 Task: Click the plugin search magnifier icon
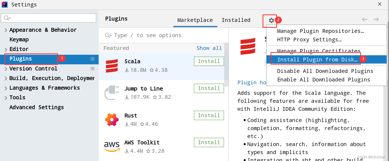(108, 35)
